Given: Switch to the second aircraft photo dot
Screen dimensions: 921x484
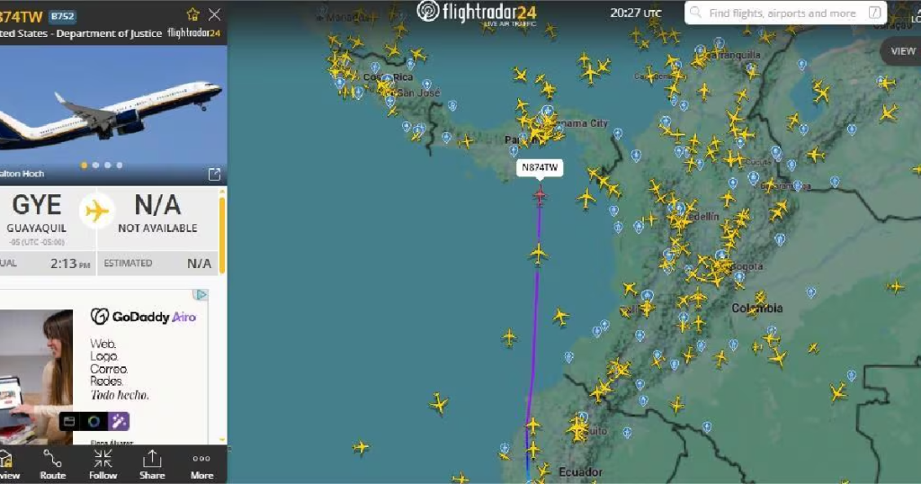Looking at the screenshot, I should 95,166.
